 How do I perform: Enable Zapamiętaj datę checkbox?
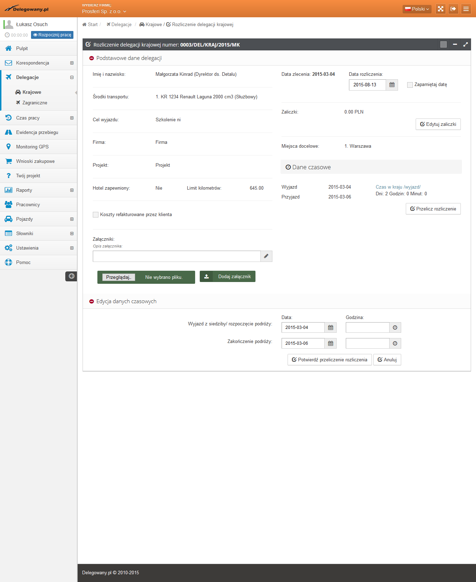pyautogui.click(x=410, y=85)
